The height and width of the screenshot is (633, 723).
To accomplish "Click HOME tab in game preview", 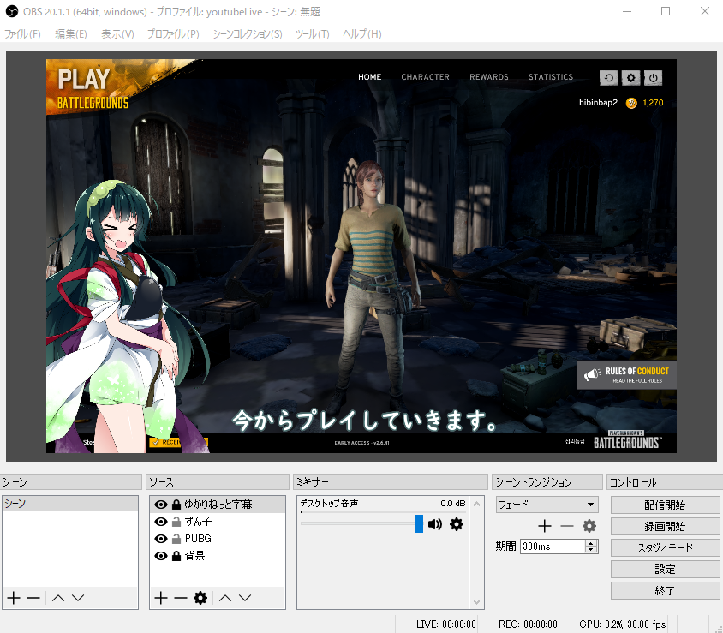I will tap(370, 77).
